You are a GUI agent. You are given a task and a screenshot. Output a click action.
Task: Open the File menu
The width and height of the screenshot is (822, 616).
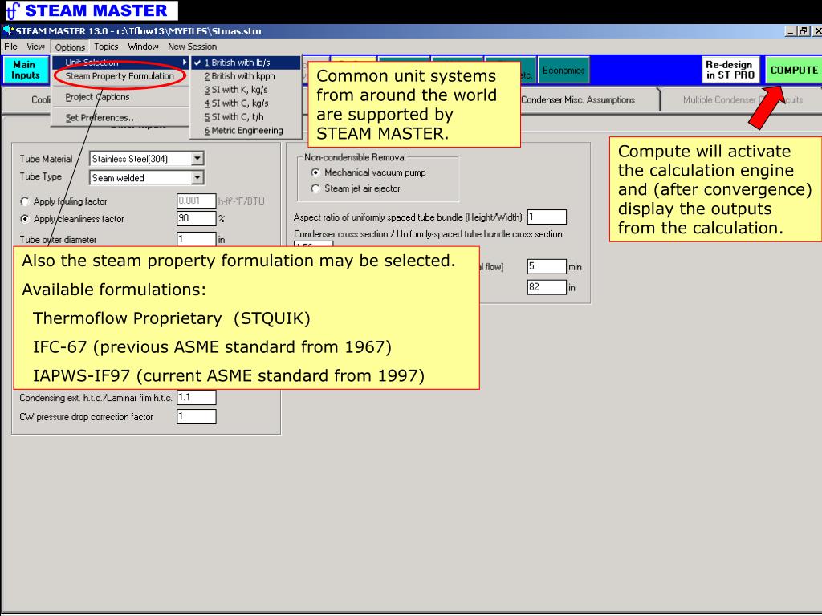(x=10, y=47)
